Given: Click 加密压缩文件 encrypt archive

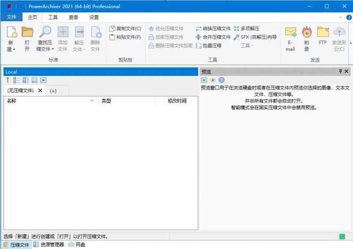Looking at the screenshot, I should click(166, 37).
